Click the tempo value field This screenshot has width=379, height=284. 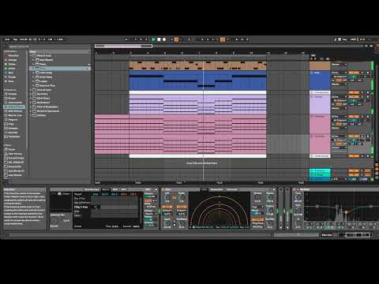[24, 39]
